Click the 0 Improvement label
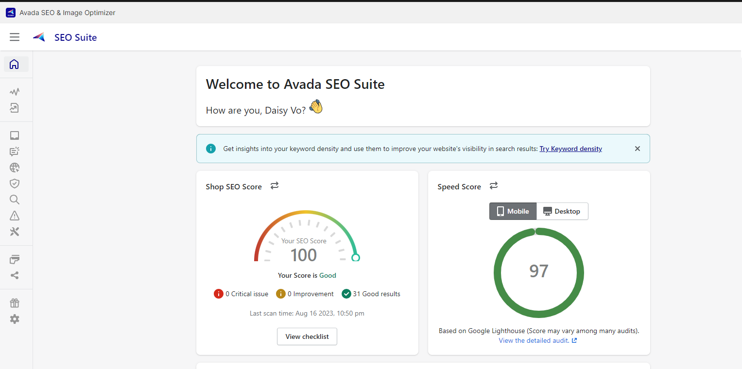742x369 pixels. [311, 294]
